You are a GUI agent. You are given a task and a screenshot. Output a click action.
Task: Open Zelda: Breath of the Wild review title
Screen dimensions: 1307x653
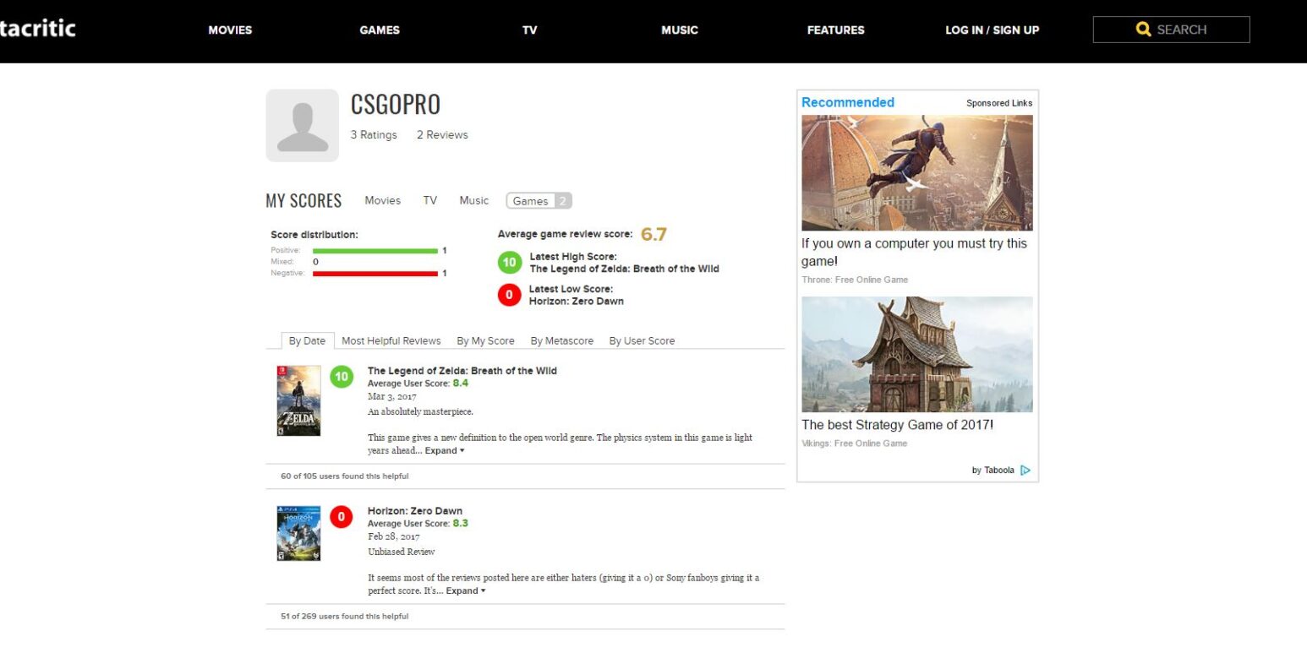click(x=462, y=371)
